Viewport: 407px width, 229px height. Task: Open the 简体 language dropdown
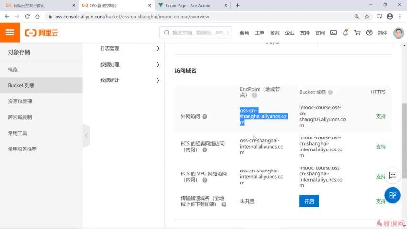tap(383, 33)
